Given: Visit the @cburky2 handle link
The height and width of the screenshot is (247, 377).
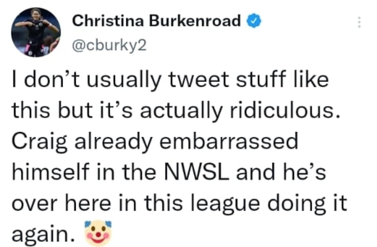Looking at the screenshot, I should (109, 46).
